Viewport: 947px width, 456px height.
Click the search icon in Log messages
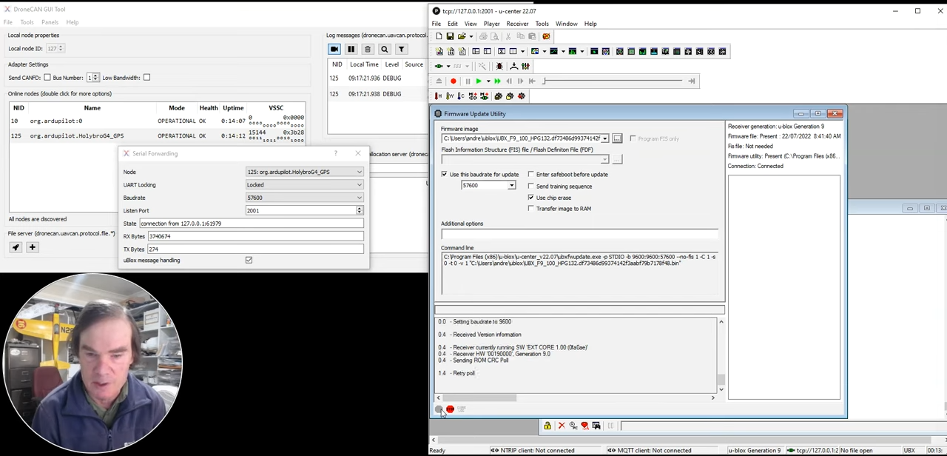coord(384,50)
